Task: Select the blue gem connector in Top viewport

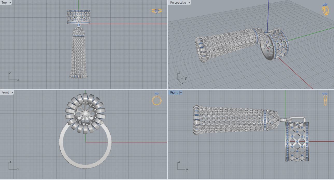Action: pos(79,25)
